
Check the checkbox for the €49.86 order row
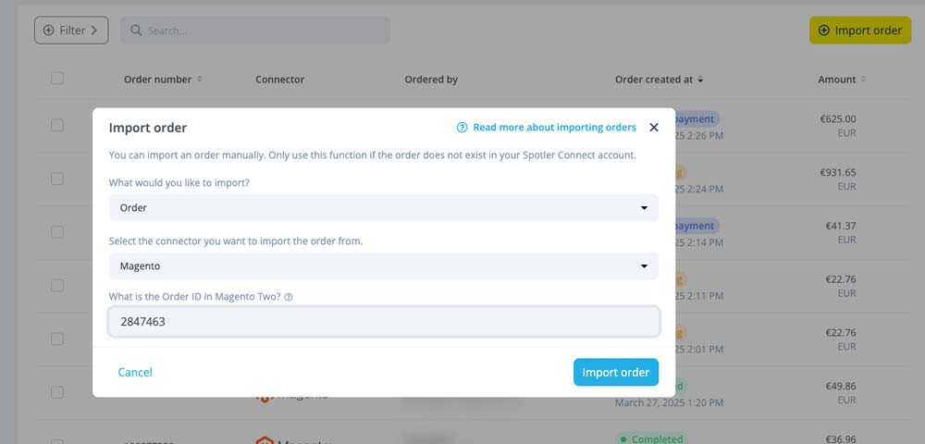(x=57, y=392)
